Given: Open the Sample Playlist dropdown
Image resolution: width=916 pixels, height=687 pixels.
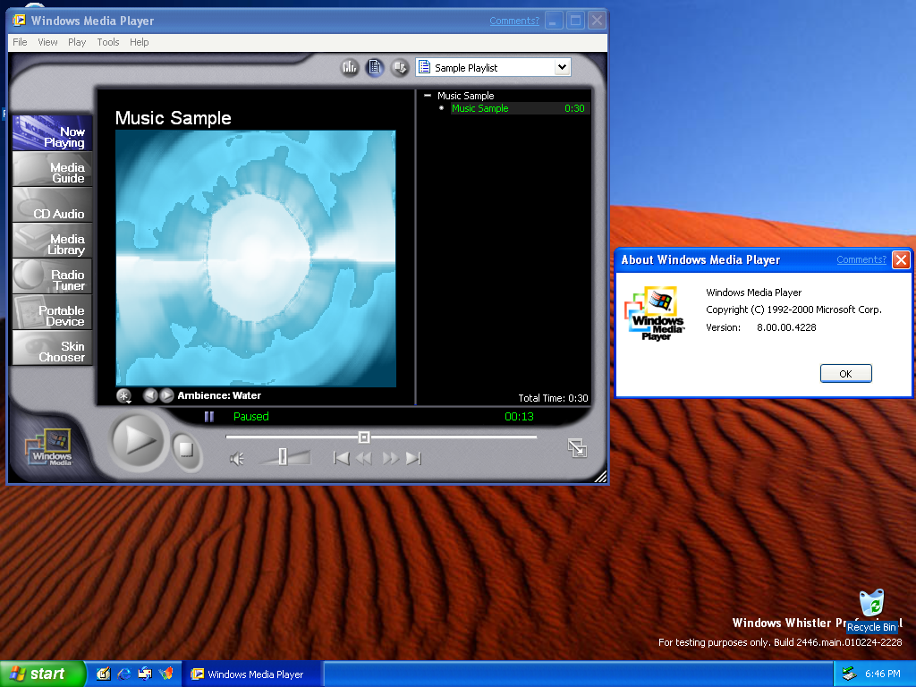Looking at the screenshot, I should click(562, 67).
